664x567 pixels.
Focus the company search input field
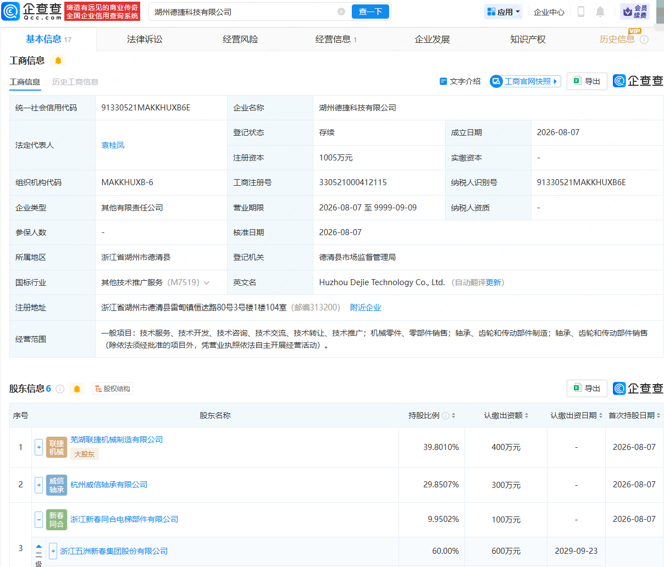(x=242, y=12)
